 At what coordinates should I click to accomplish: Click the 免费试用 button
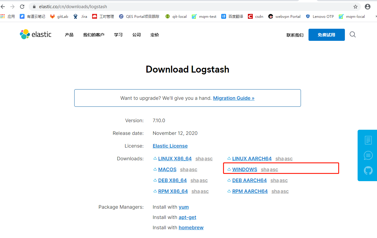pyautogui.click(x=326, y=34)
